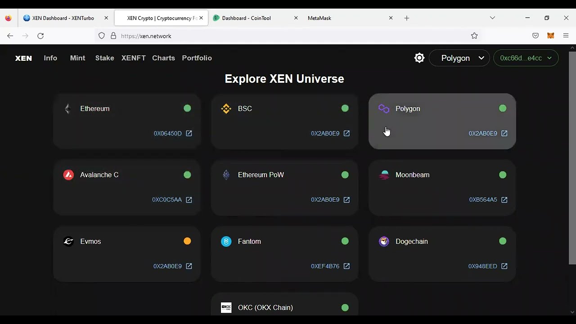Open Ethereum contract address 0X06450D
Image resolution: width=576 pixels, height=324 pixels.
[168, 134]
